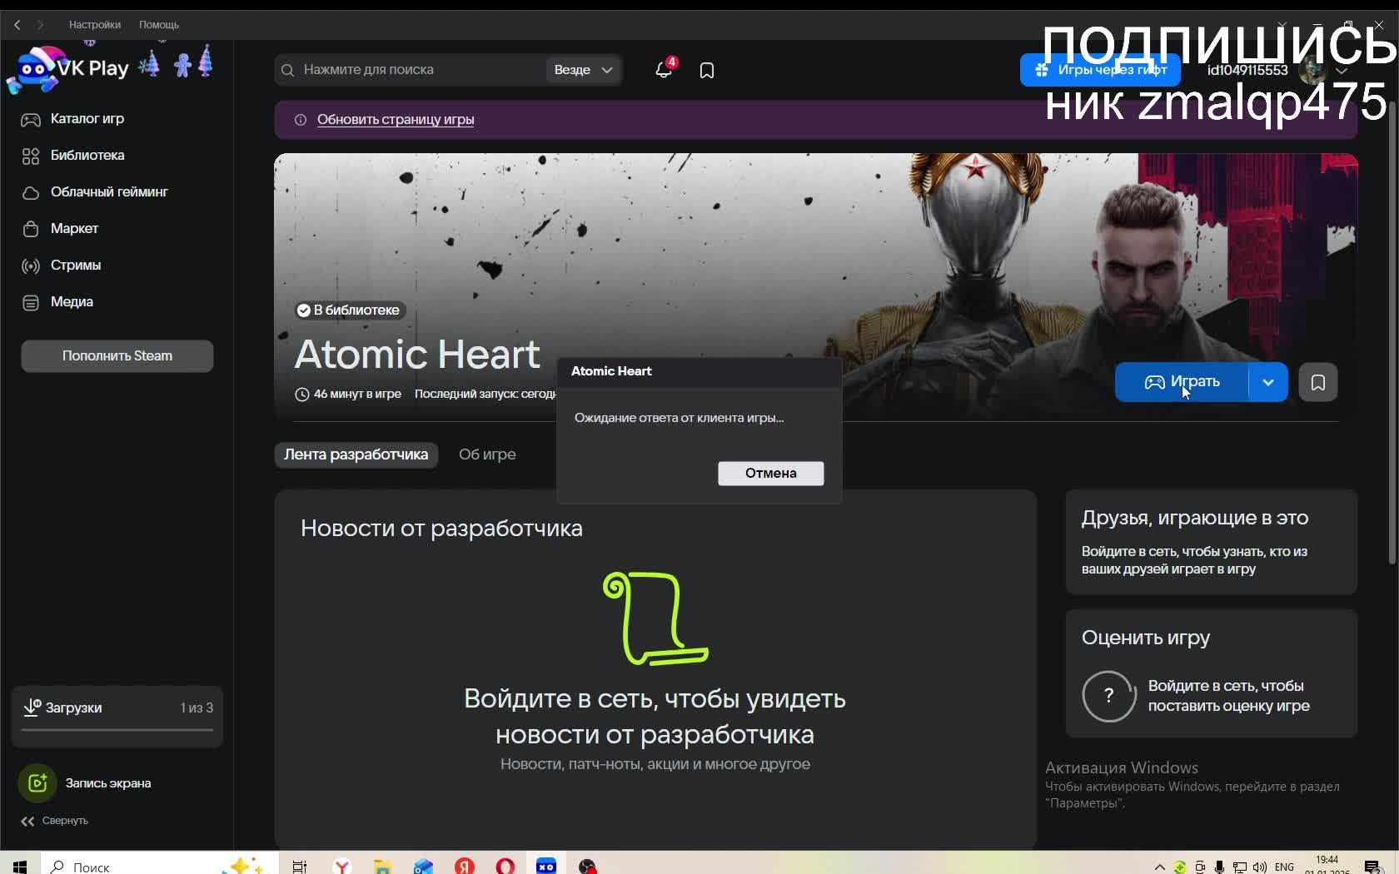Click the microphone tray icon
This screenshot has width=1399, height=874.
coord(1219,867)
